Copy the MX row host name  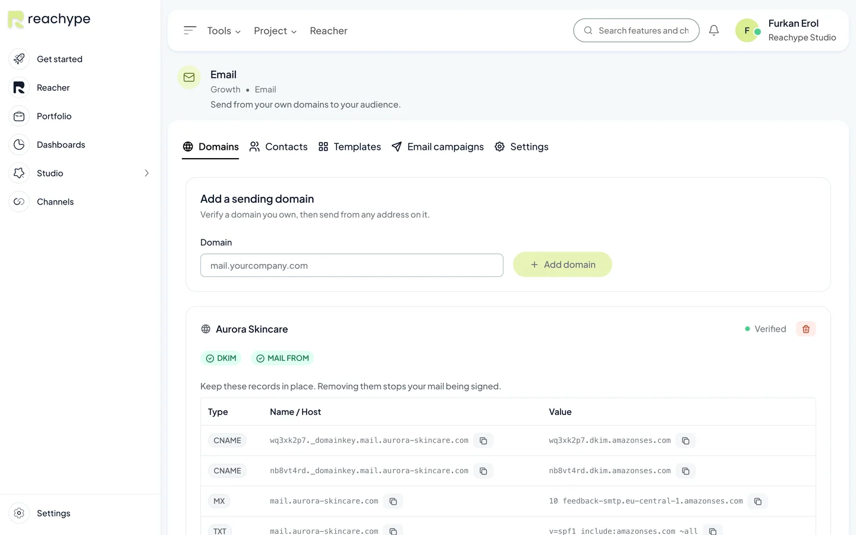point(393,501)
